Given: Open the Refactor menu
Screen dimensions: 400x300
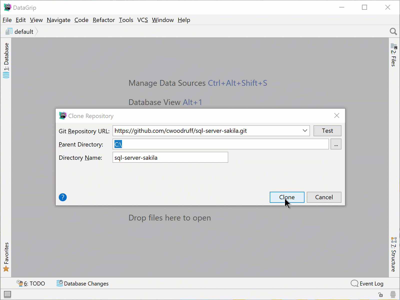Looking at the screenshot, I should pos(103,20).
